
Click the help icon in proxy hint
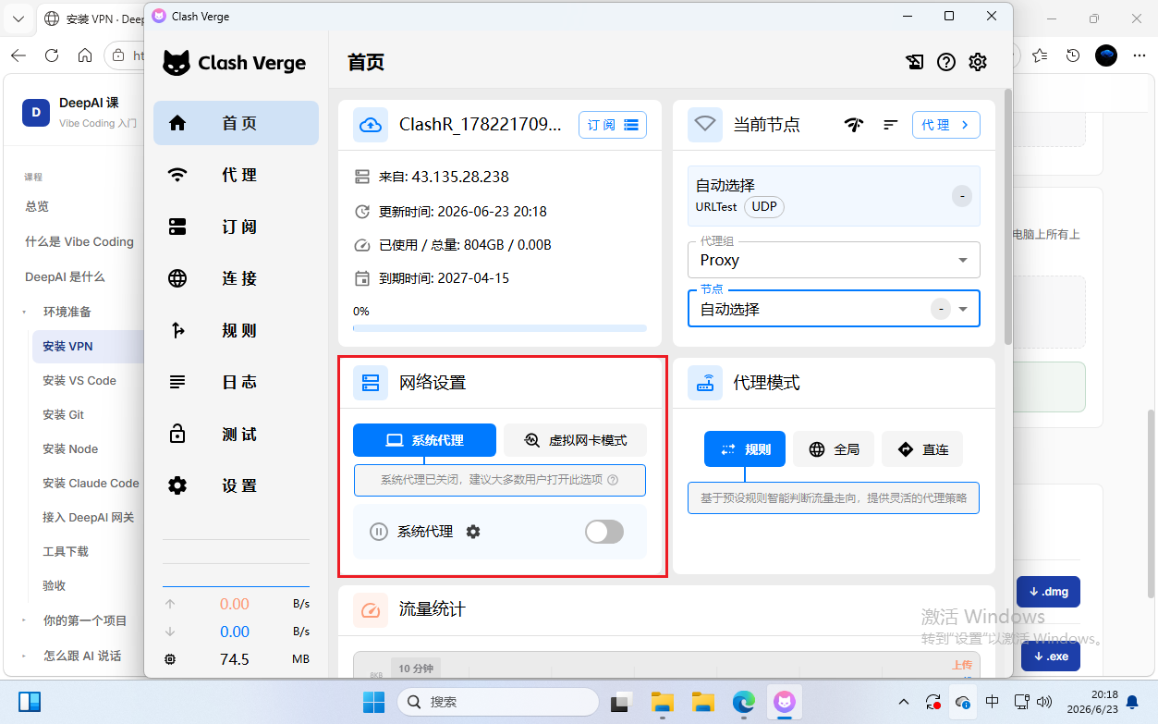coord(613,480)
